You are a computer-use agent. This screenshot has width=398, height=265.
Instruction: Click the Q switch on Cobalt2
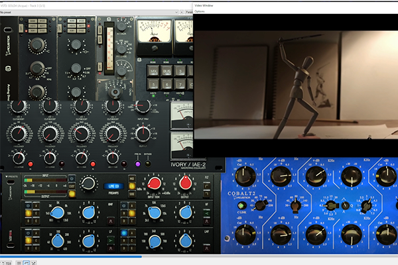pos(345,205)
